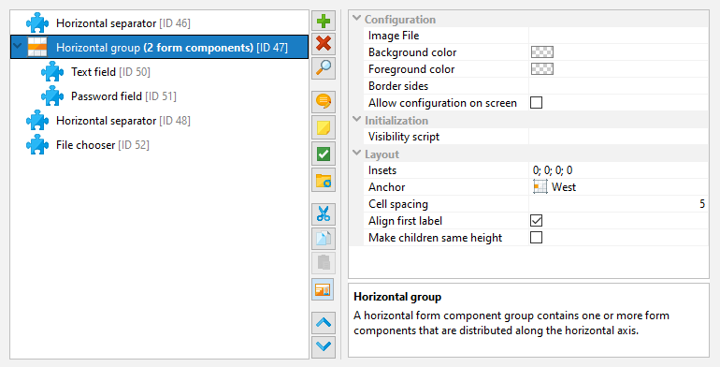
Task: Click the copy documents icon
Action: coord(324,238)
